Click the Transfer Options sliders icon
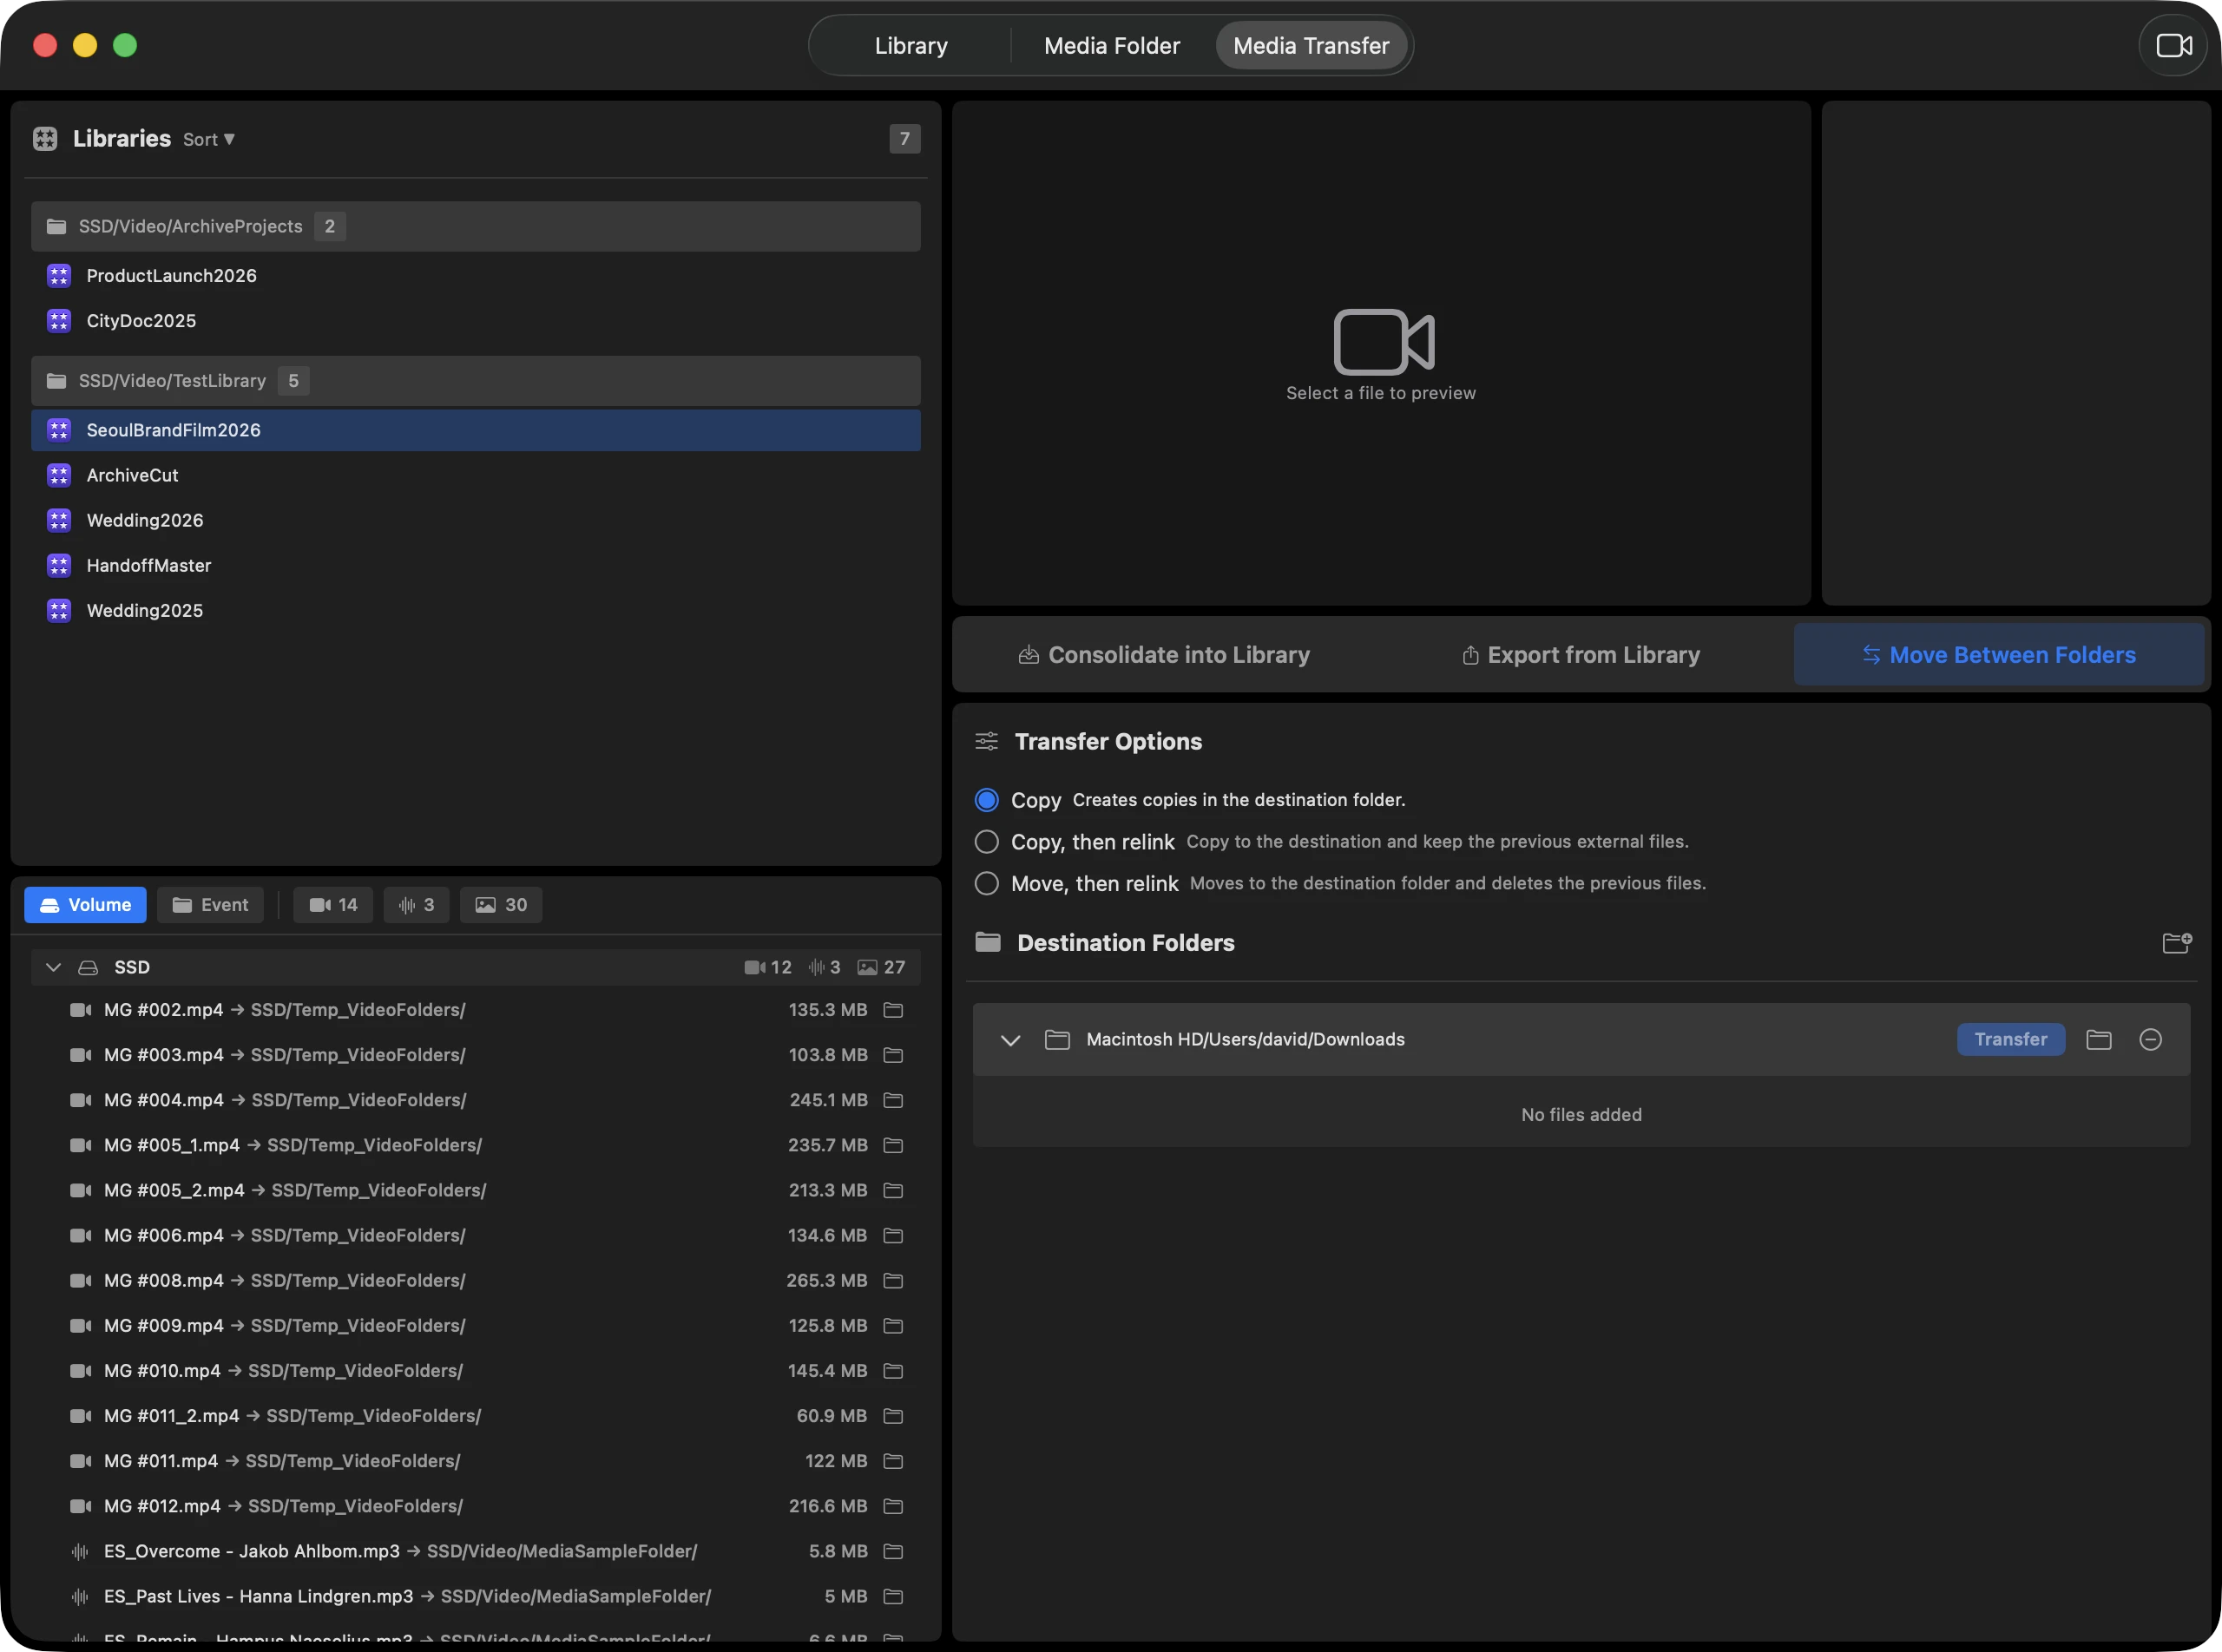The image size is (2222, 1652). click(x=986, y=741)
